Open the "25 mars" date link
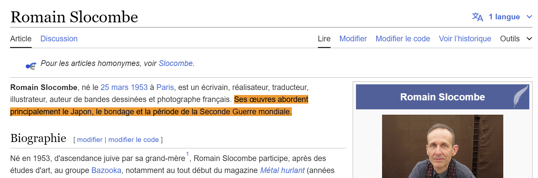The width and height of the screenshot is (538, 178). point(115,87)
